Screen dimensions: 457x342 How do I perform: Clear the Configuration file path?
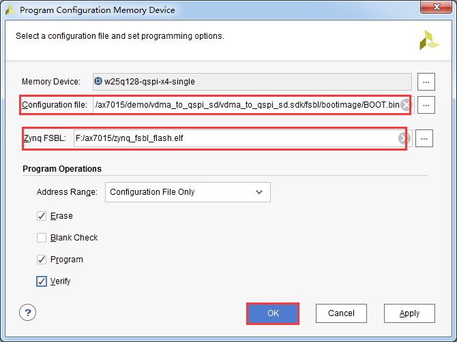coord(406,105)
